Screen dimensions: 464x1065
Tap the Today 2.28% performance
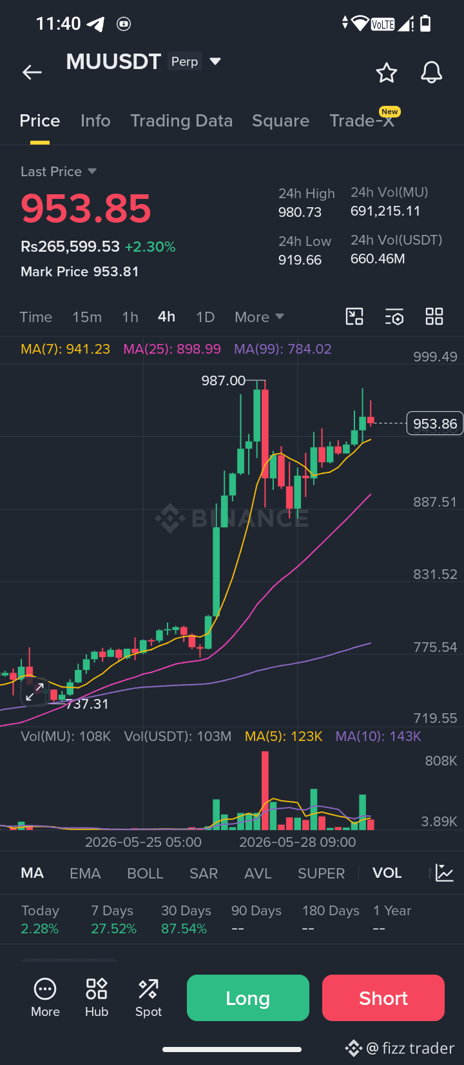(x=40, y=920)
